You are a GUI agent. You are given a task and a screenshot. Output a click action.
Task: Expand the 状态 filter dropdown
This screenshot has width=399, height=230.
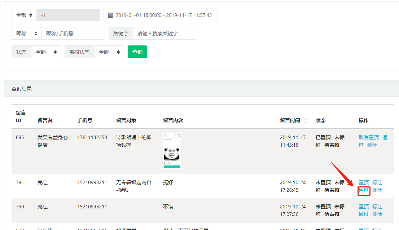coord(46,52)
